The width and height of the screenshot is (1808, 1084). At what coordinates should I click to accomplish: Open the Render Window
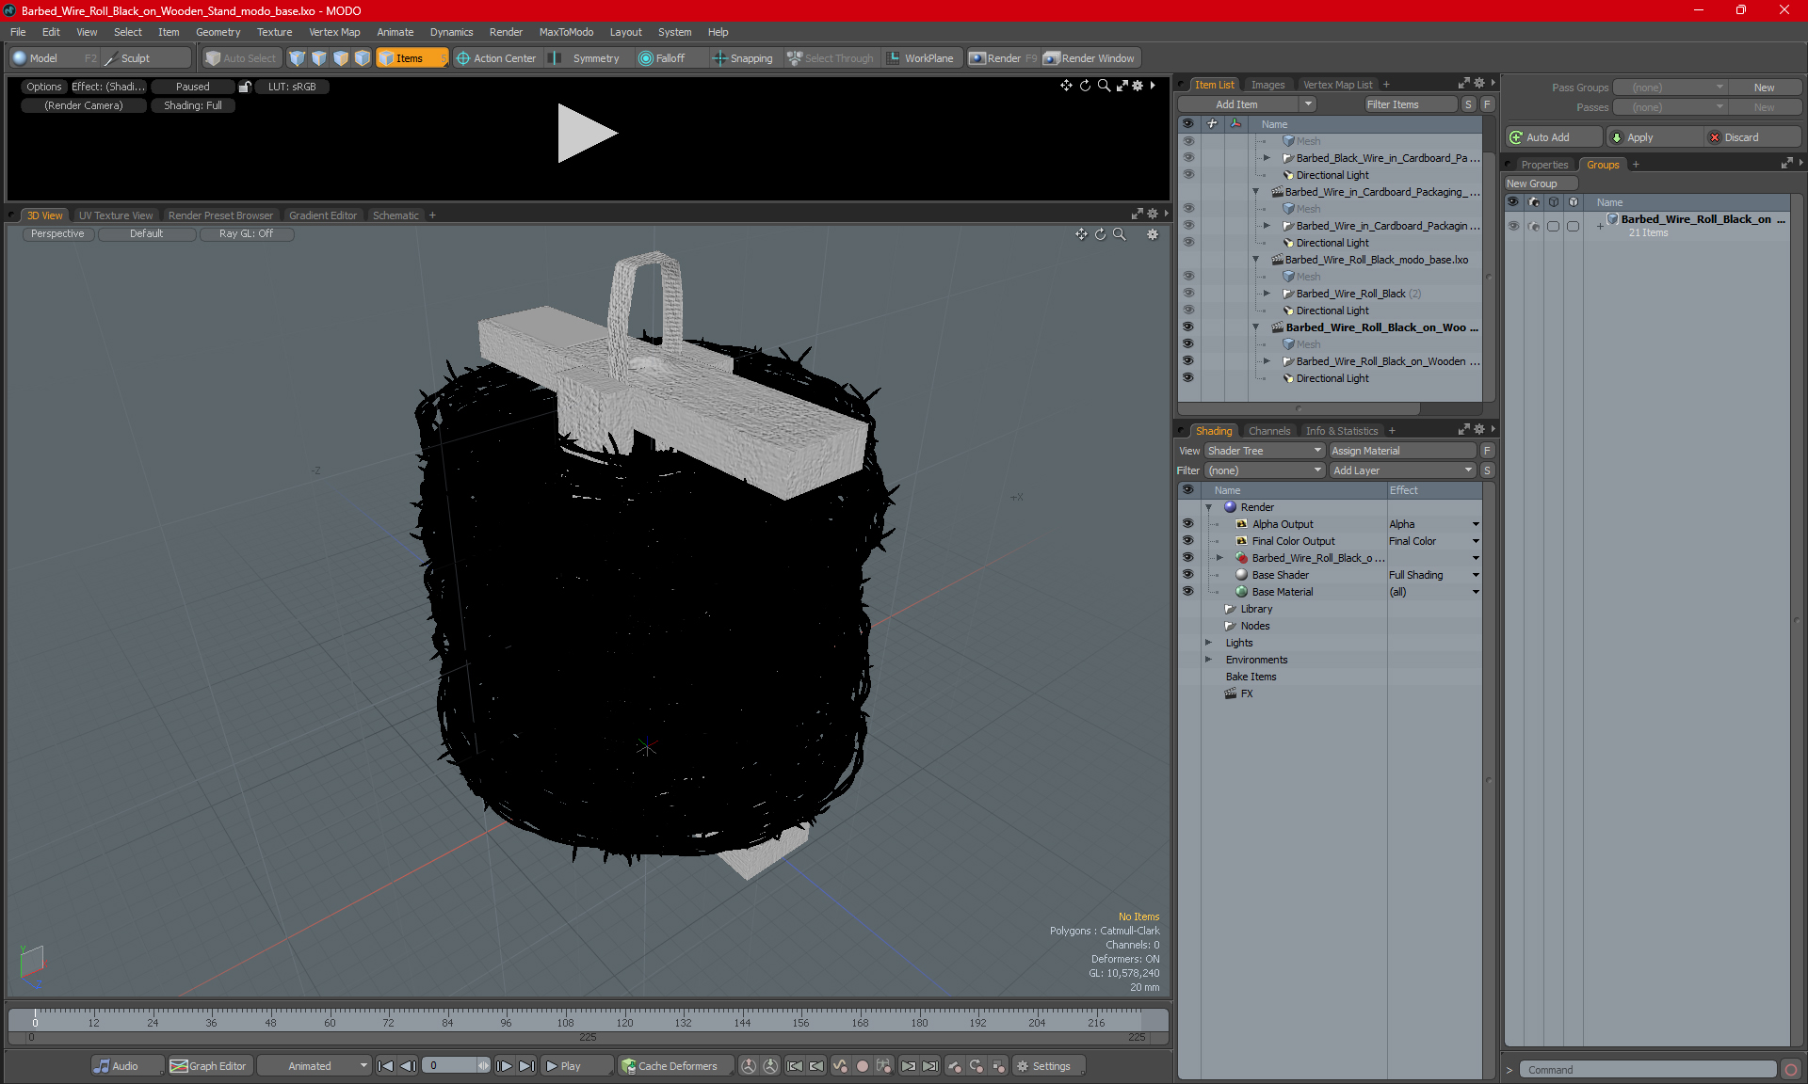click(1090, 58)
